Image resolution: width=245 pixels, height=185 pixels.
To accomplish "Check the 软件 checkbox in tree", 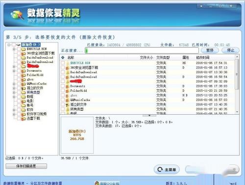I will [x=19, y=110].
